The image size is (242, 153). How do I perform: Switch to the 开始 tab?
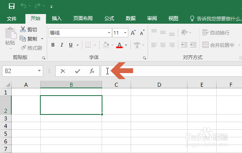35,18
